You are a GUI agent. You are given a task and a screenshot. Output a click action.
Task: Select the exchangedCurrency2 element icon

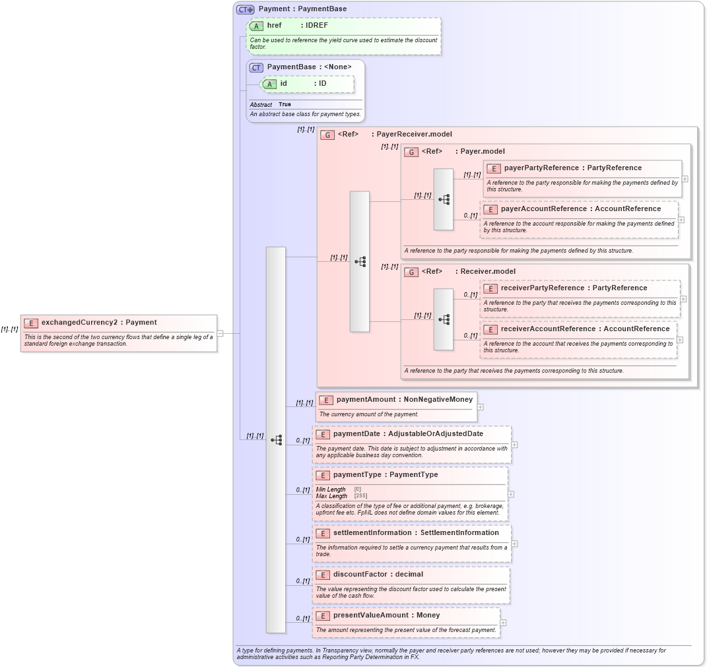[x=30, y=323]
